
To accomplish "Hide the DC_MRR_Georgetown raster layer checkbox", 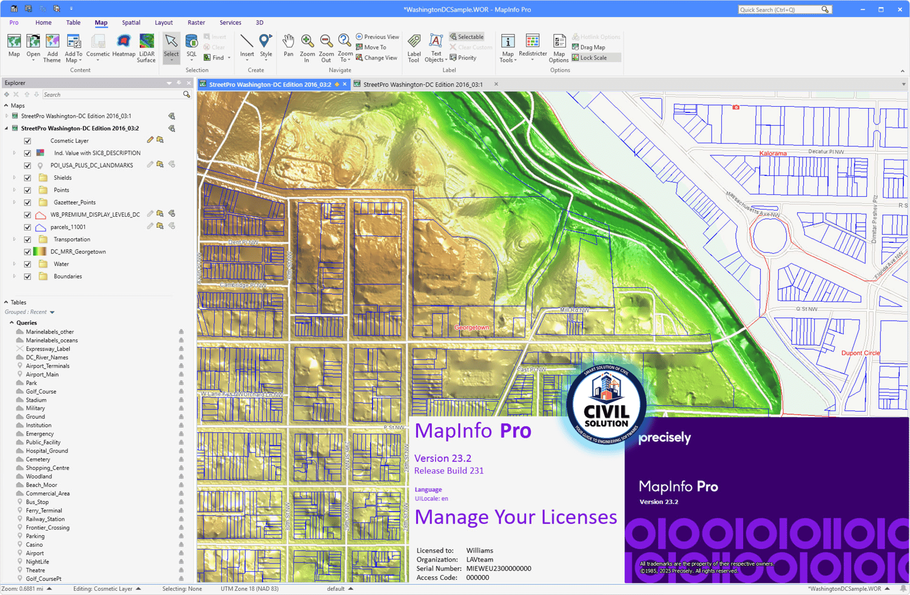I will coord(27,251).
